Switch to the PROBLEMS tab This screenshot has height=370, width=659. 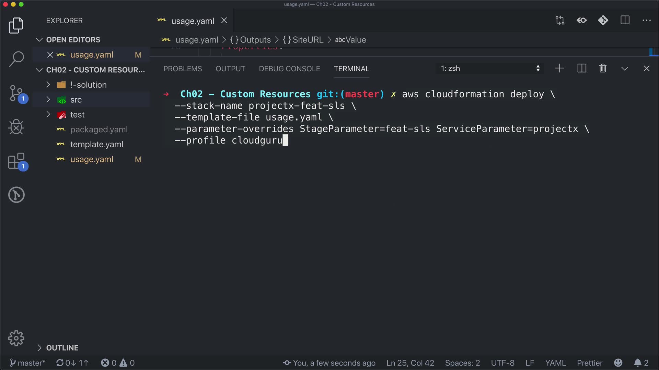click(x=183, y=69)
